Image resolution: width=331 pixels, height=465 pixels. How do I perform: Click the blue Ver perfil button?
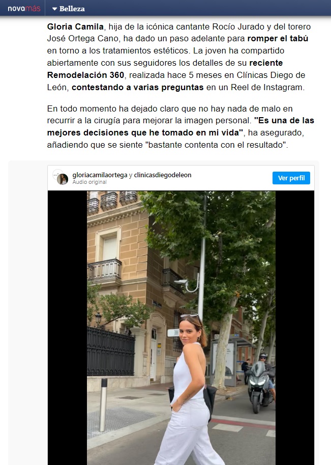(x=291, y=178)
